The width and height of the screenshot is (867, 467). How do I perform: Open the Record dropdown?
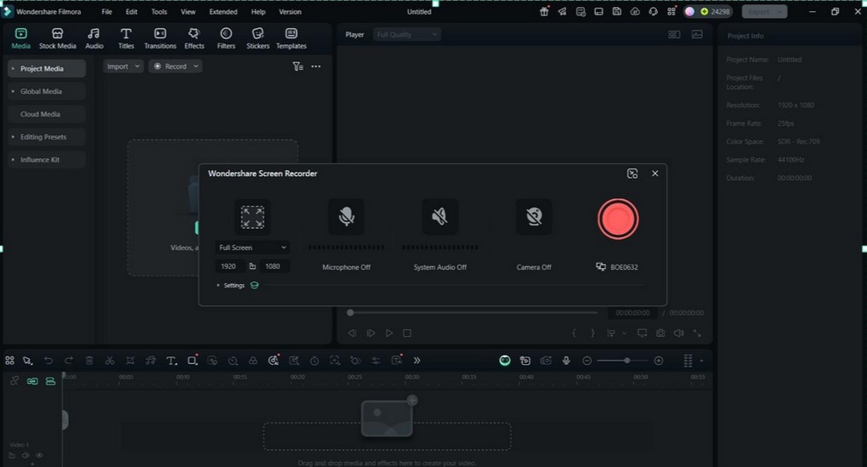pyautogui.click(x=175, y=66)
